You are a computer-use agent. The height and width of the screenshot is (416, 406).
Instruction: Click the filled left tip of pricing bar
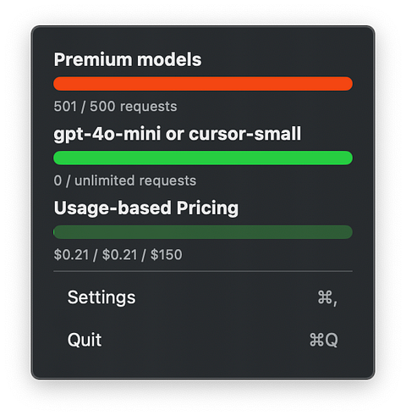pos(54,232)
